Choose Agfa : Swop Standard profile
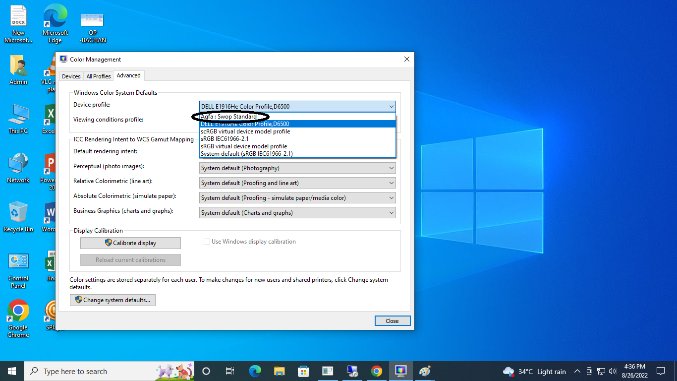 [297, 117]
